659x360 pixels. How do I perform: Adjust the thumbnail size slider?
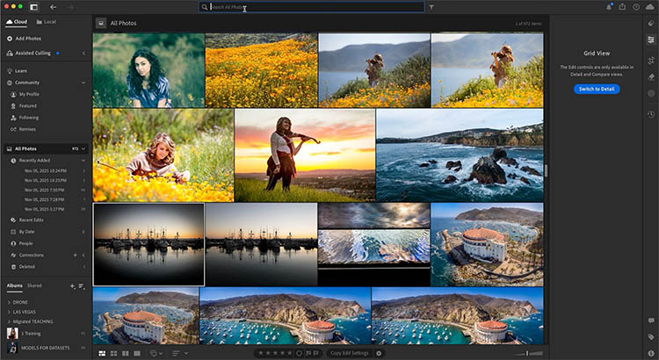tap(526, 354)
